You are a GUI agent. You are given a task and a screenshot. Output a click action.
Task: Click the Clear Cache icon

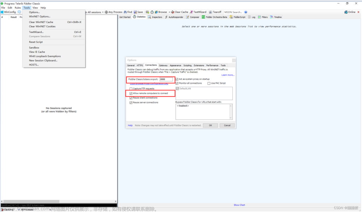(172, 12)
